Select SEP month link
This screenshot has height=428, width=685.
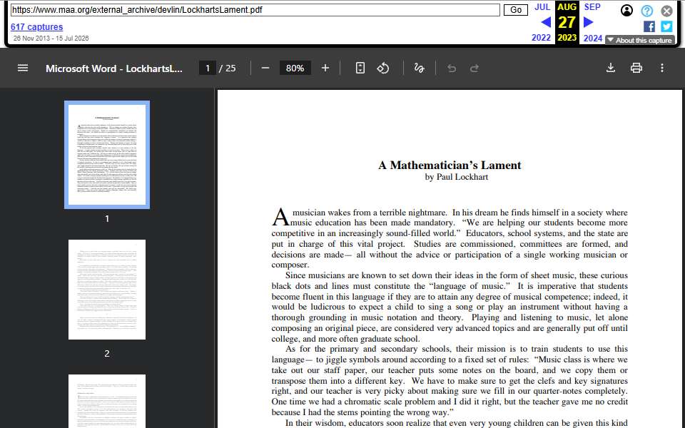click(592, 7)
